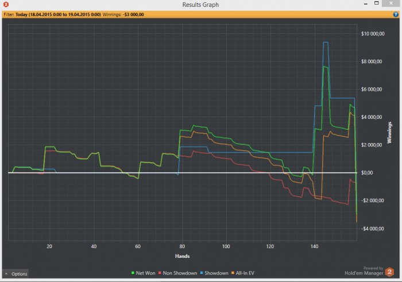Click the Results Graph window title

[200, 5]
